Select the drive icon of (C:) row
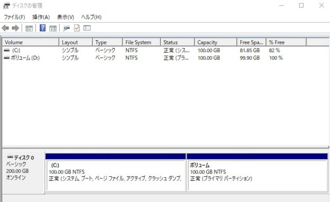The image size is (330, 202). 7,50
